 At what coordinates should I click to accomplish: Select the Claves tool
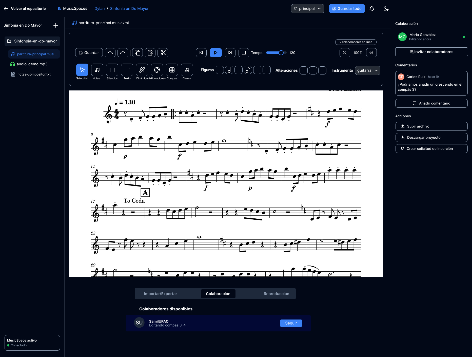click(187, 70)
